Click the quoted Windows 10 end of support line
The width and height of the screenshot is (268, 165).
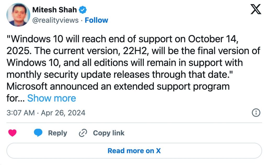tap(122, 39)
